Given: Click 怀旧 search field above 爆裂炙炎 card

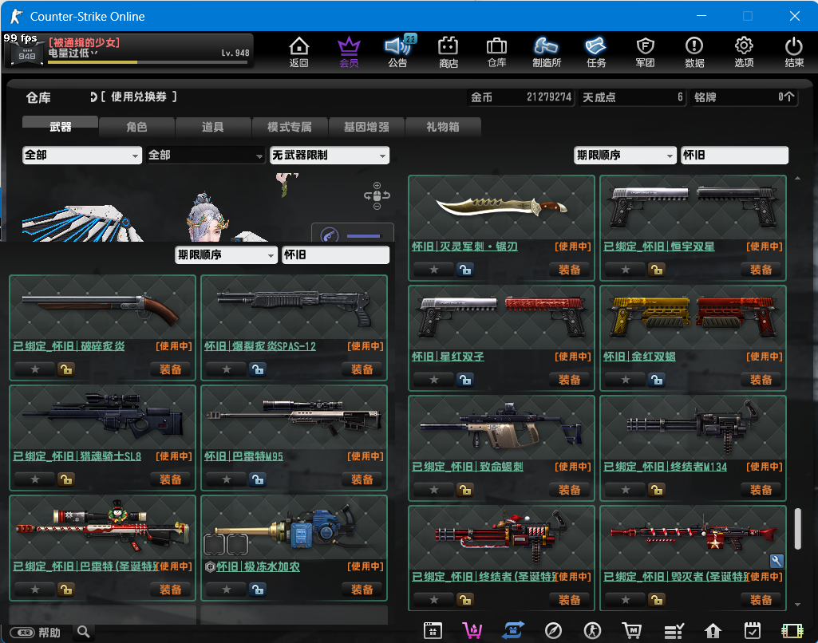Looking at the screenshot, I should [335, 254].
